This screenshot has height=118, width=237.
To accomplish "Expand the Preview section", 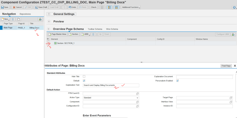I will [x=49, y=21].
